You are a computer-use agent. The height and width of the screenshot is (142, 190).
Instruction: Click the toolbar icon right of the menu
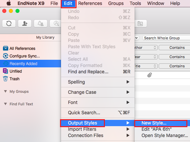point(140,23)
